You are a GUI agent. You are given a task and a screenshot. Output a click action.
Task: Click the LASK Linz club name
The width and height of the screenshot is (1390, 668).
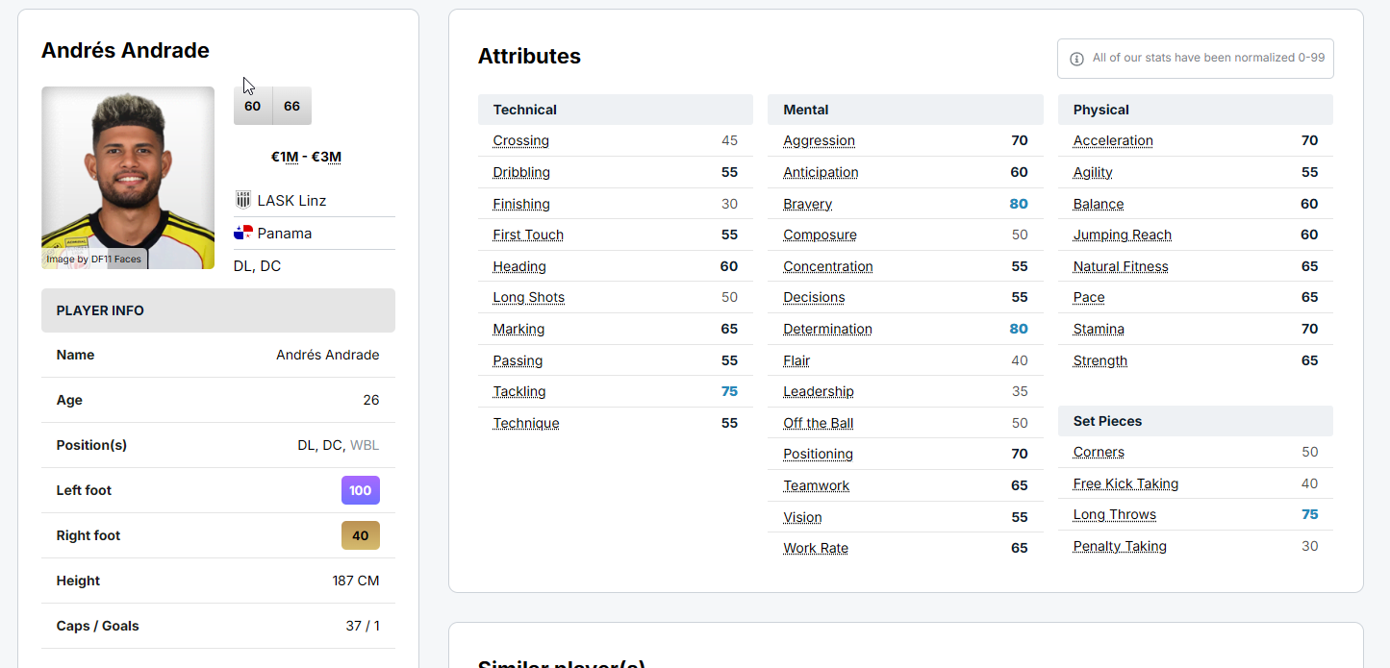click(x=291, y=201)
